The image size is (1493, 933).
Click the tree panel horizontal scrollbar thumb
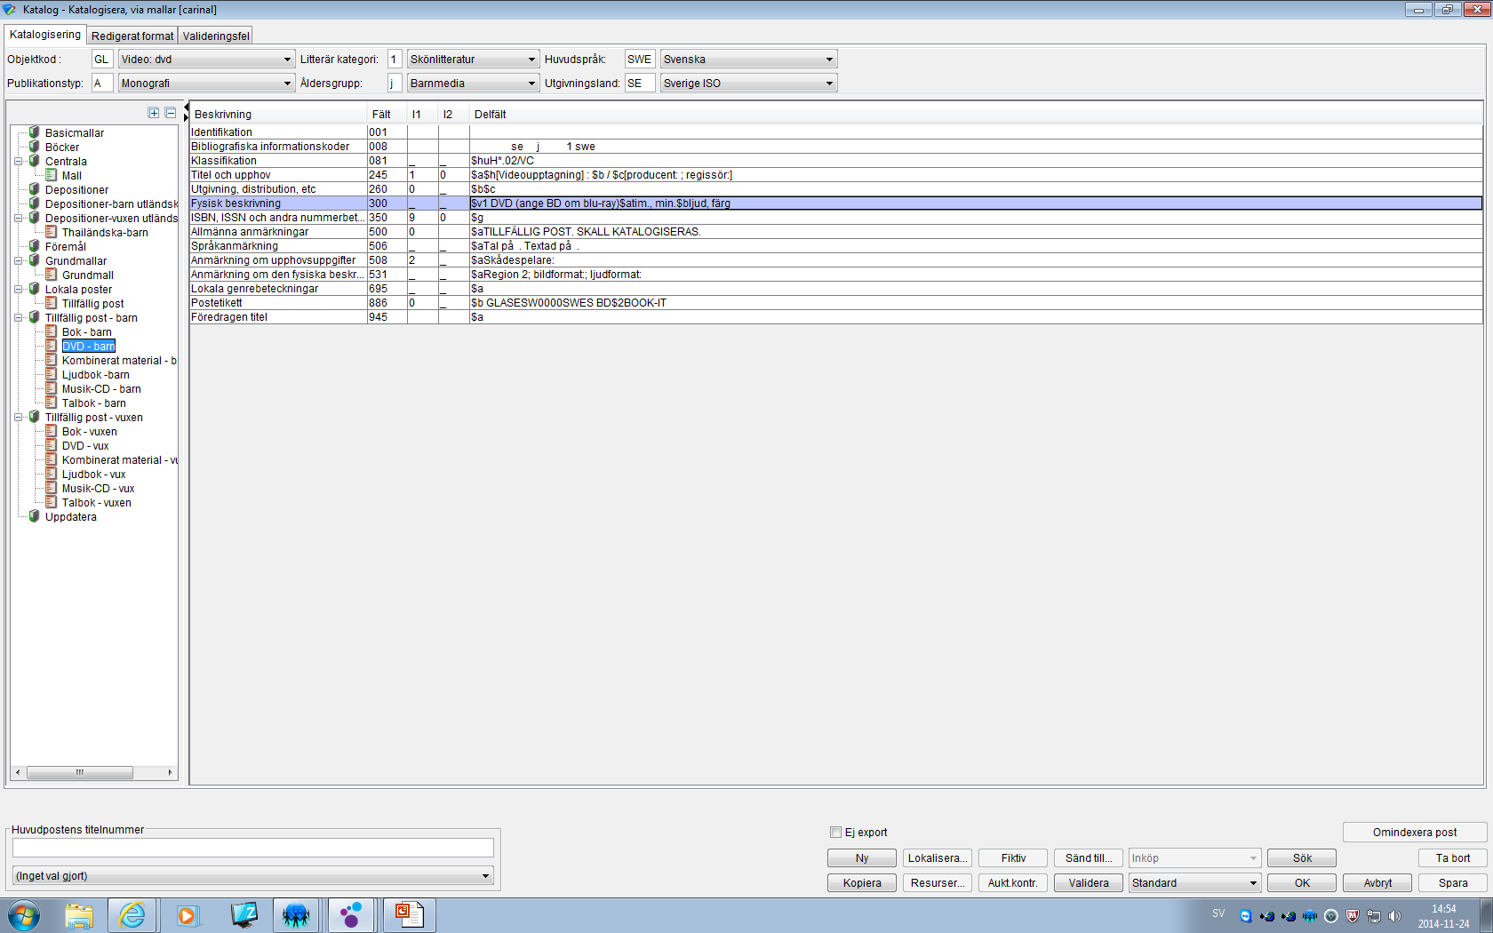pos(80,773)
